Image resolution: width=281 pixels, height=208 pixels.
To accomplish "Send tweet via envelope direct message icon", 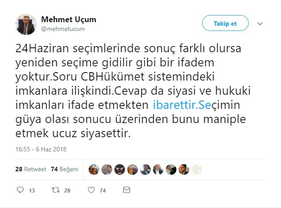I will (x=126, y=190).
